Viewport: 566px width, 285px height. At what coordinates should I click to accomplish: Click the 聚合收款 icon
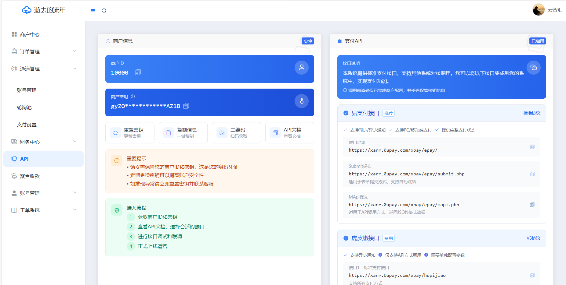coord(14,176)
